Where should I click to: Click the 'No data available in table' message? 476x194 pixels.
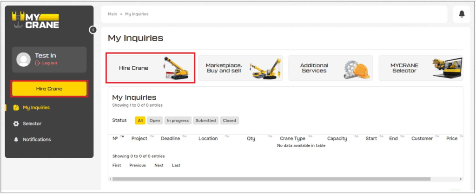click(x=301, y=146)
